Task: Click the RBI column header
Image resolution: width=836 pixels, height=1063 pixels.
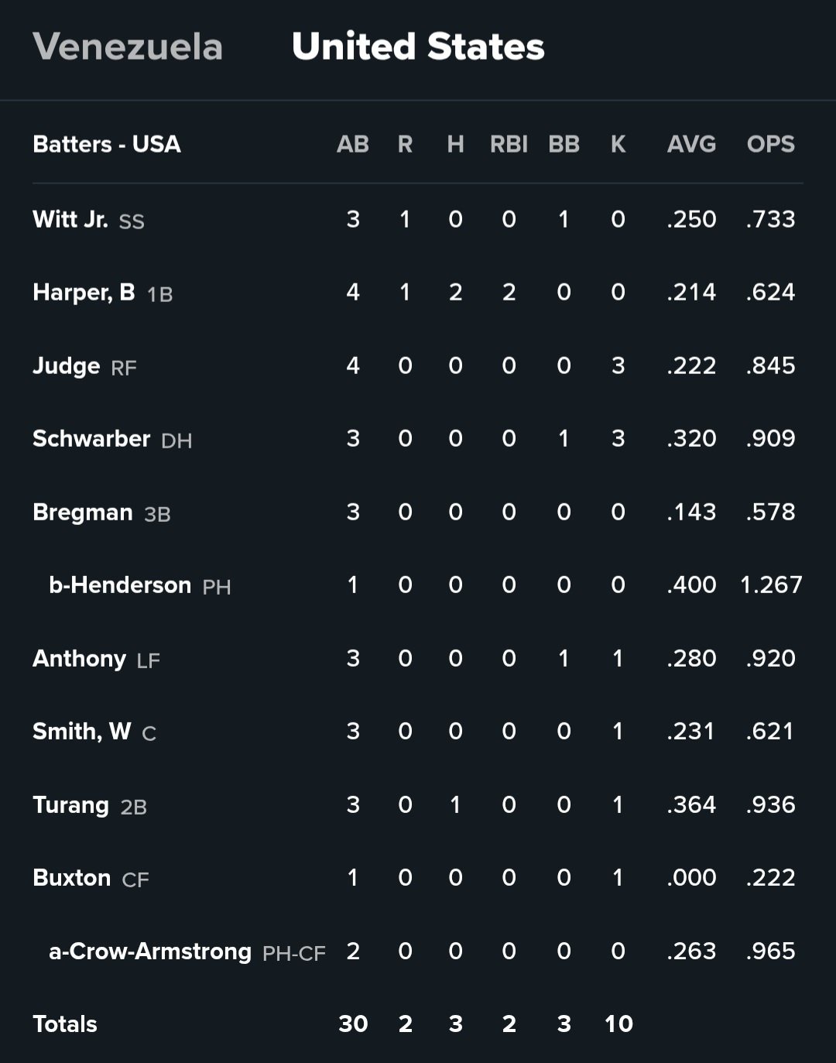Action: click(509, 144)
